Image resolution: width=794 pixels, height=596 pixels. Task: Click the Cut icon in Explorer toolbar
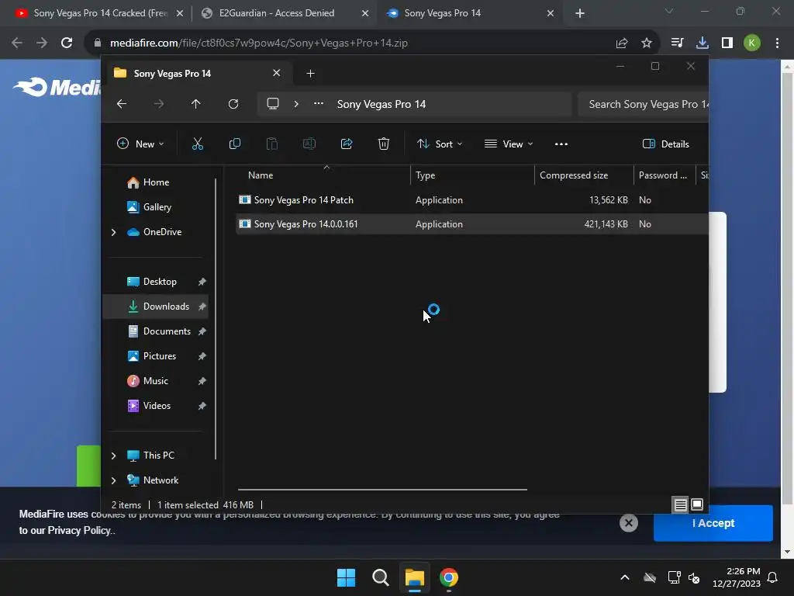[198, 144]
